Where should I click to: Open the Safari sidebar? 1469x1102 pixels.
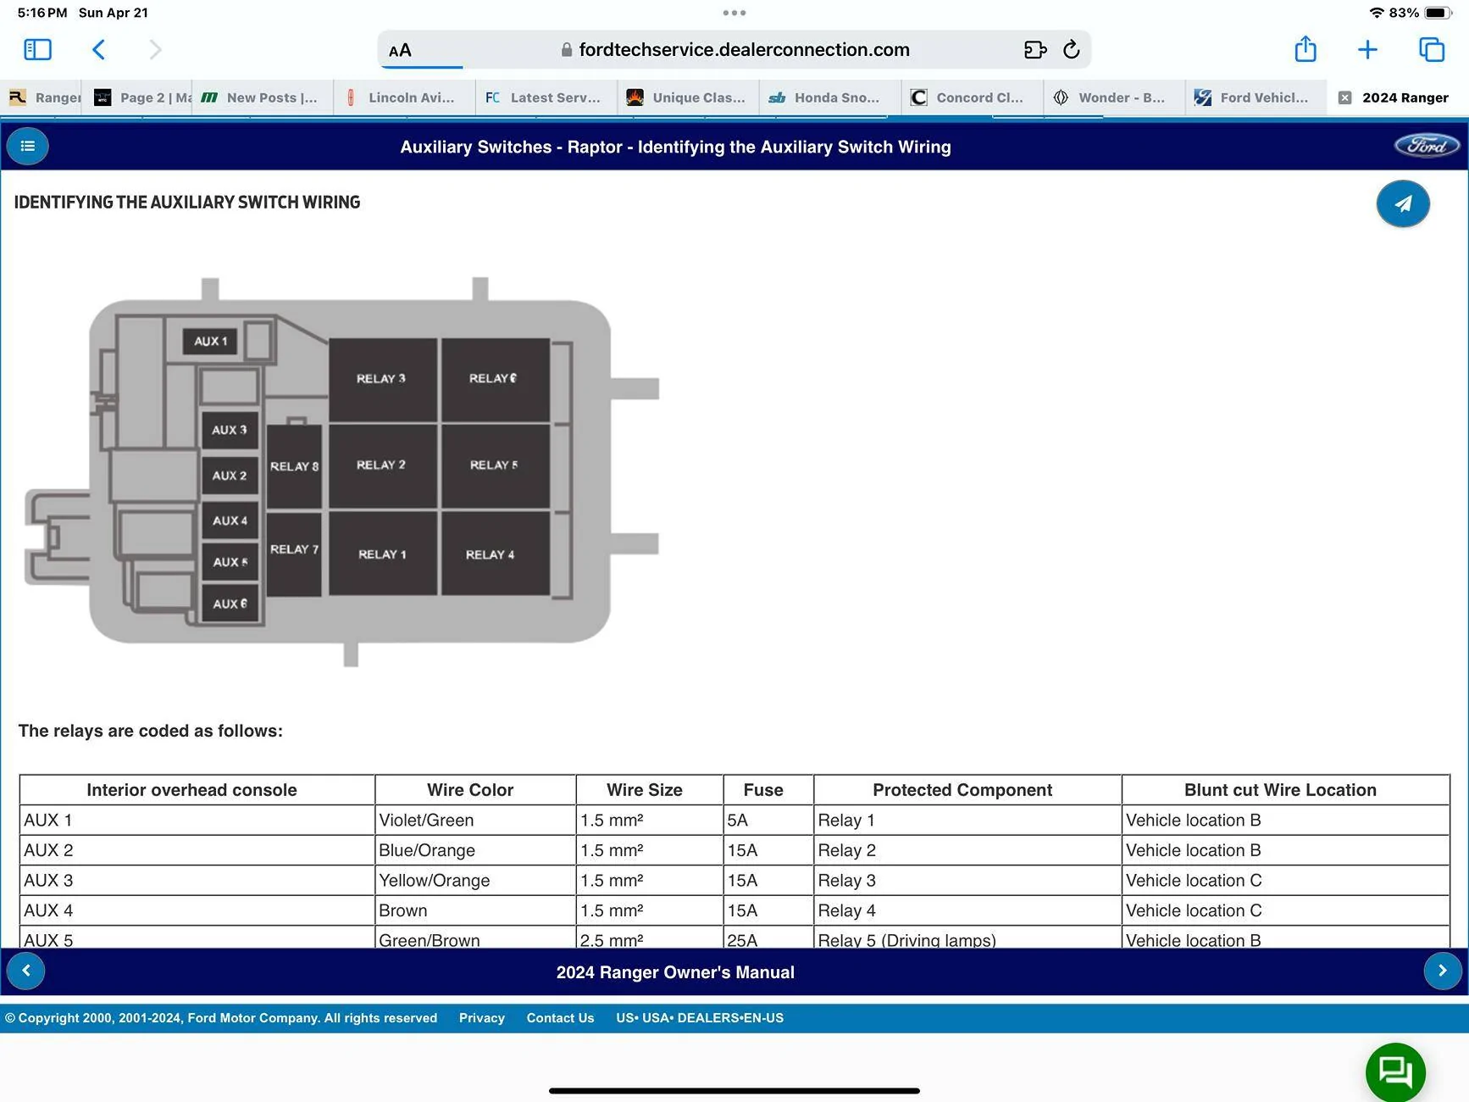coord(36,49)
